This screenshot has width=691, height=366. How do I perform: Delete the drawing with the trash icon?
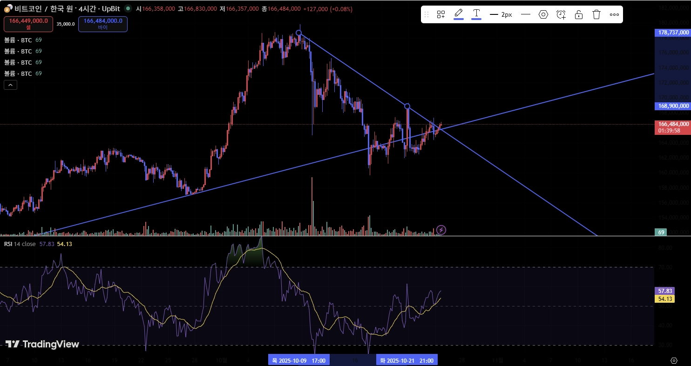[596, 14]
